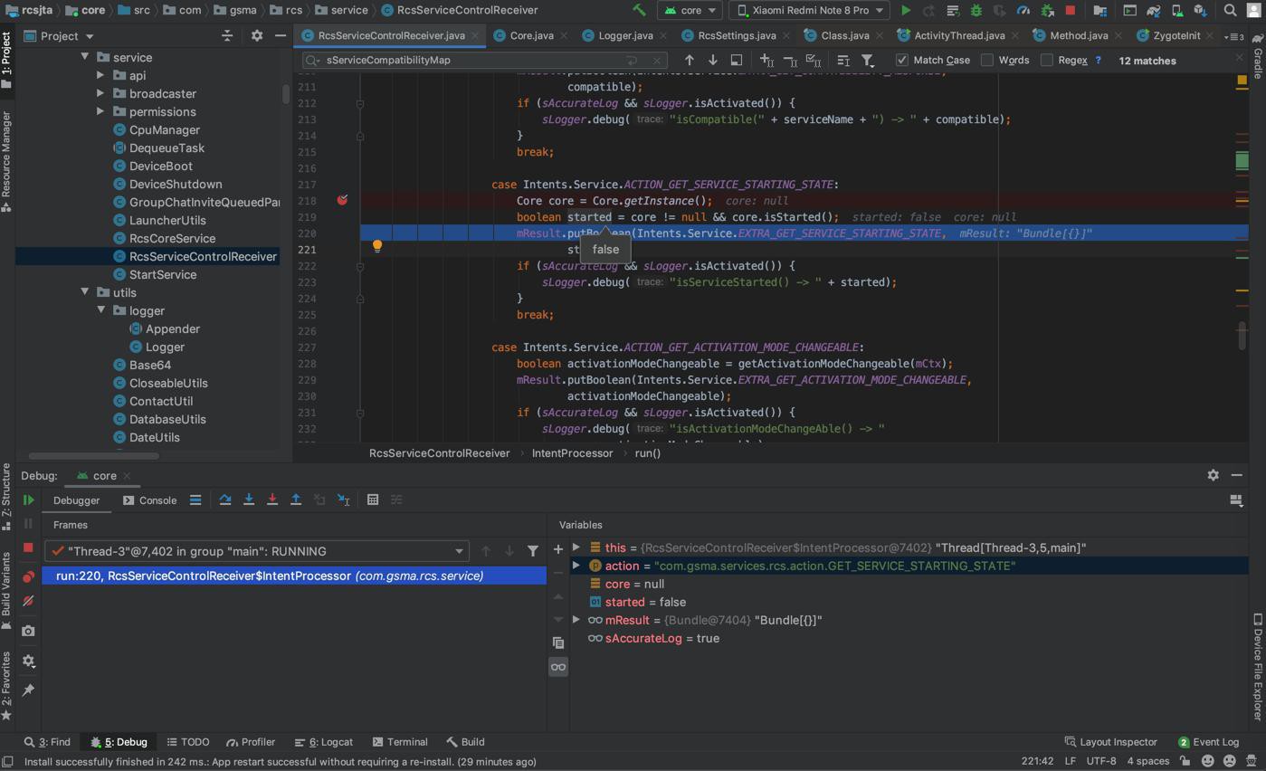Add a new watch with the plus icon

tap(558, 549)
